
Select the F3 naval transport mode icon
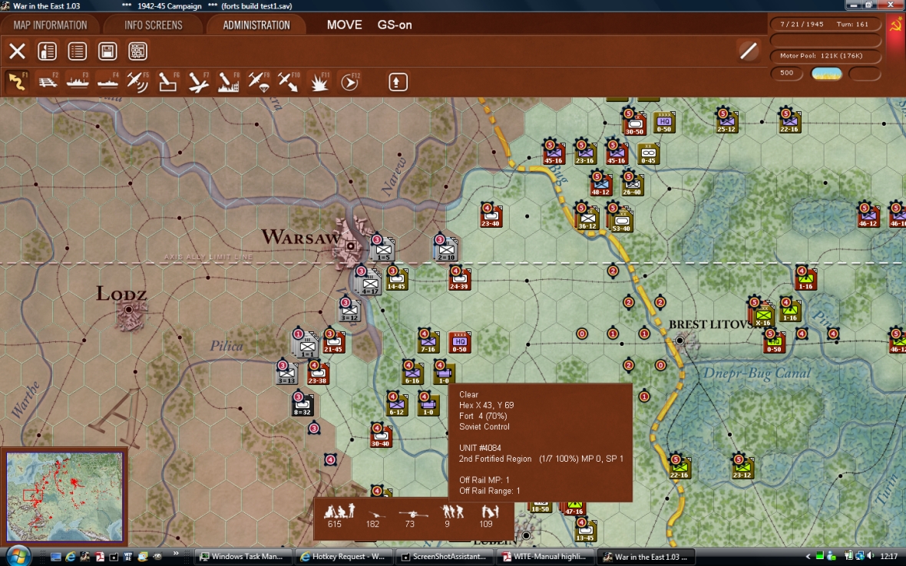[x=78, y=82]
